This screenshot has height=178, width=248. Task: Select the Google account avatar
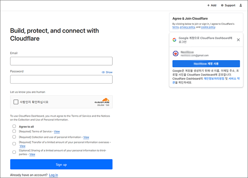click(175, 53)
